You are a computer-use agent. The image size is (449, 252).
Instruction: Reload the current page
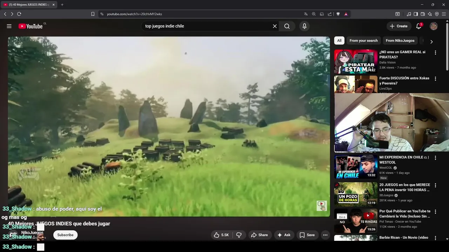click(19, 14)
